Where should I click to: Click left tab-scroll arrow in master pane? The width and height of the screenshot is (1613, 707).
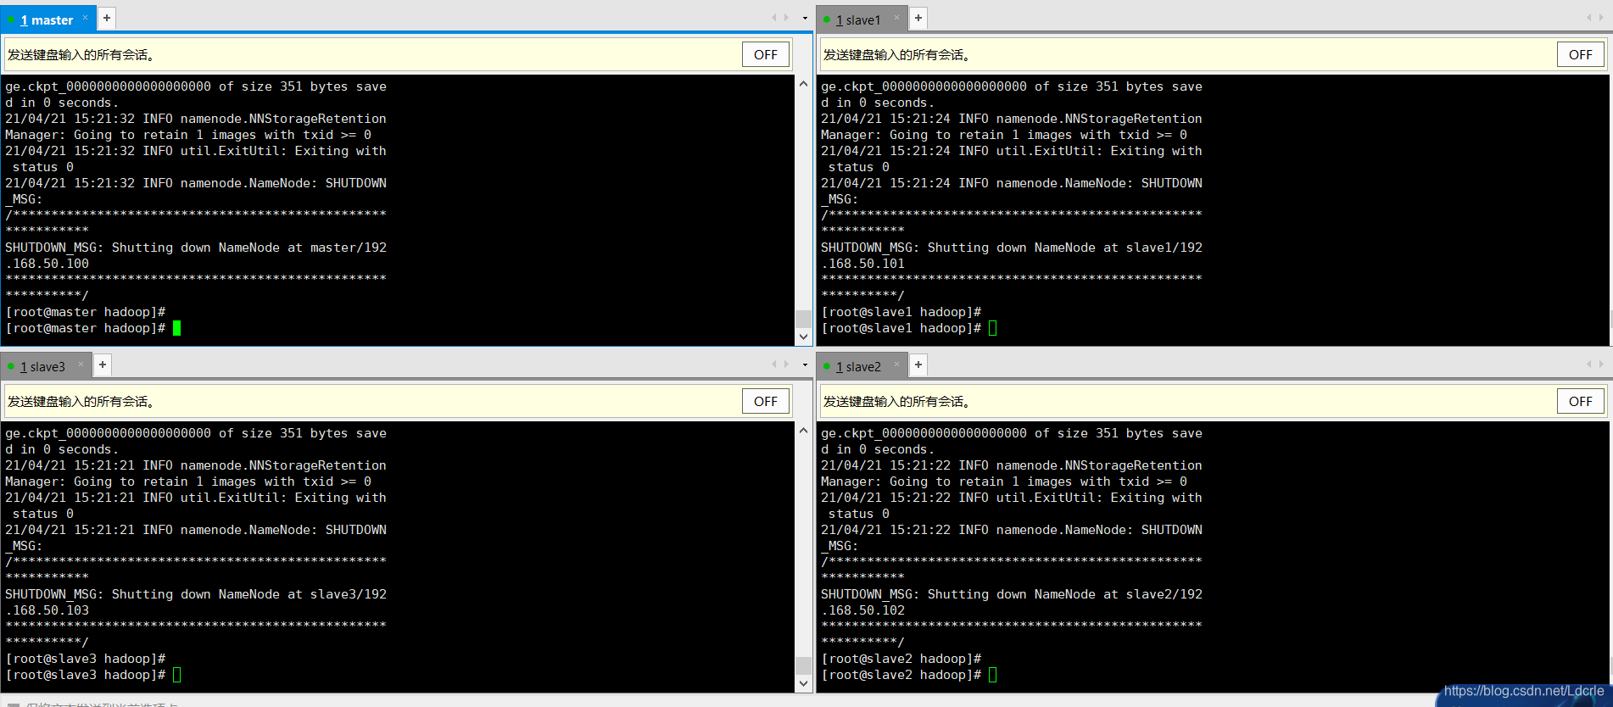[773, 18]
